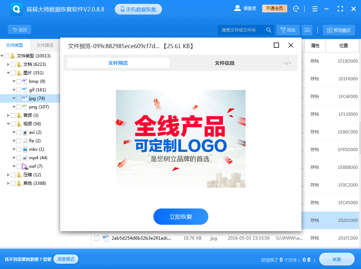Click the 筛选 filter button
Screen dimensions: 361x269
click(x=288, y=30)
